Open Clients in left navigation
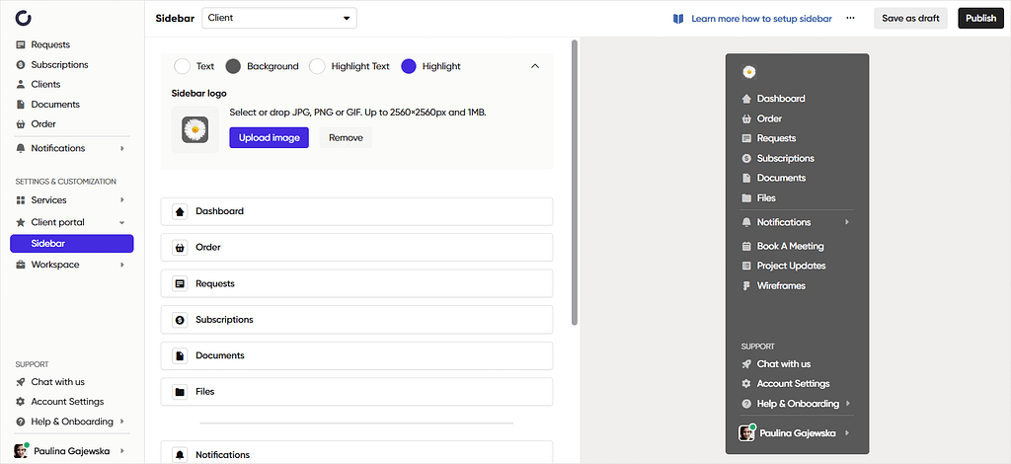This screenshot has height=464, width=1011. point(45,85)
